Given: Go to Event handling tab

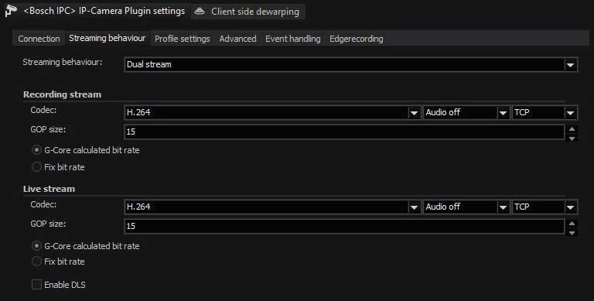Looking at the screenshot, I should point(293,39).
